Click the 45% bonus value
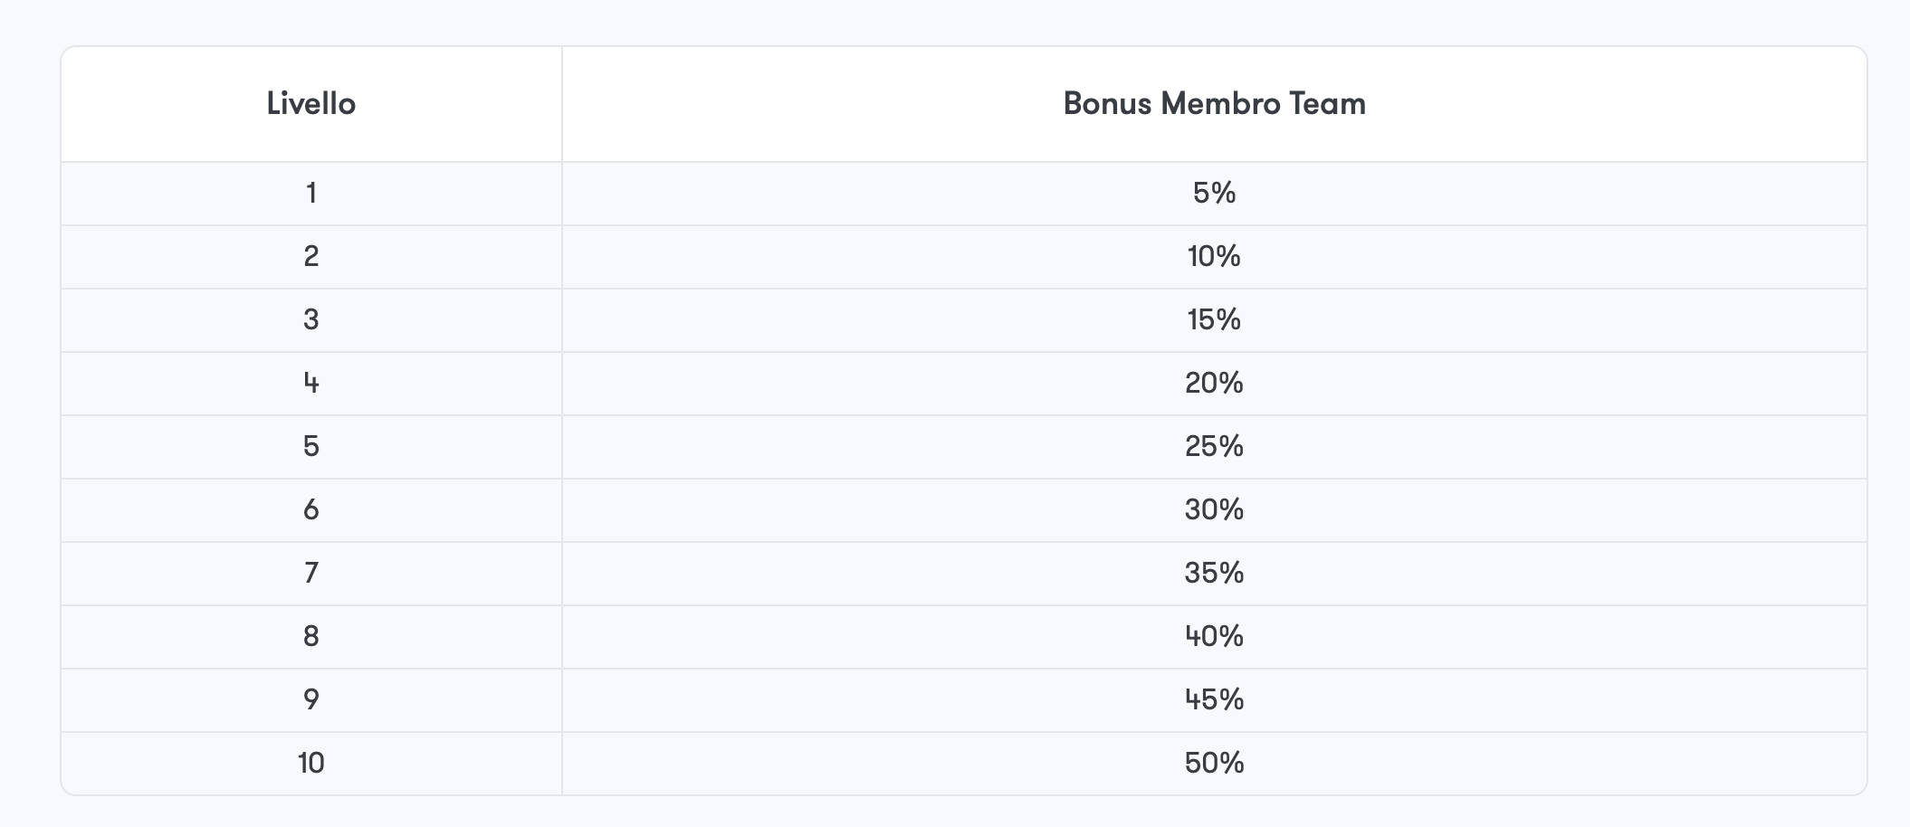This screenshot has height=827, width=1910. pos(1214,700)
